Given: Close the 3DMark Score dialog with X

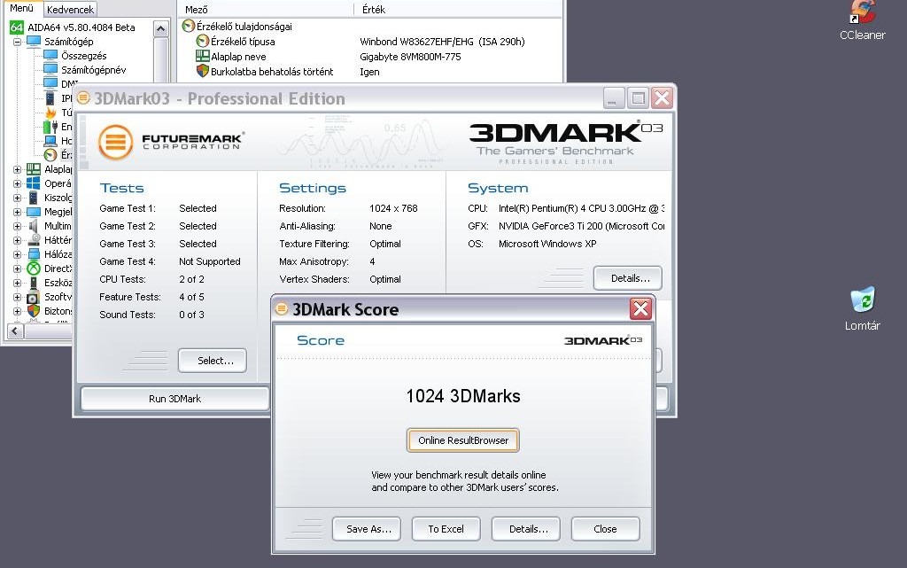Looking at the screenshot, I should (641, 309).
